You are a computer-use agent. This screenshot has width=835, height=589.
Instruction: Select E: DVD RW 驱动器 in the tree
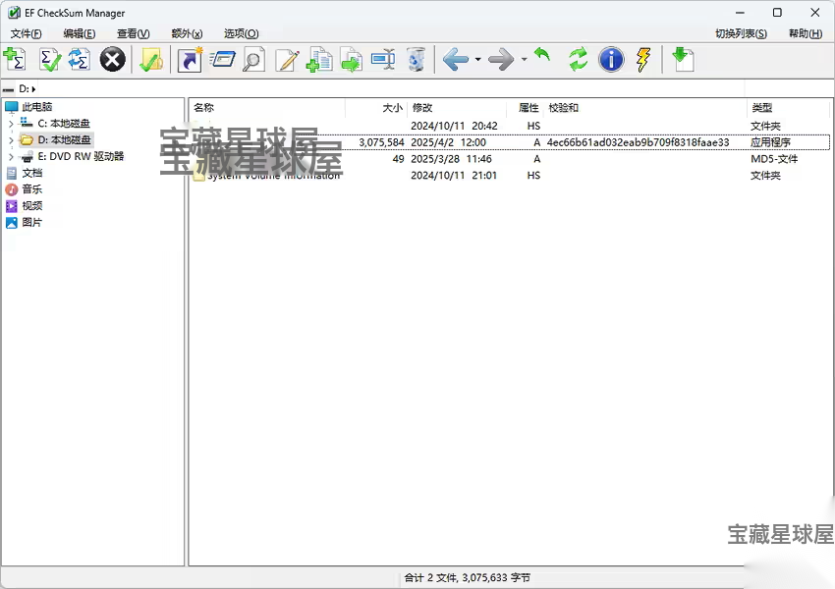click(x=81, y=156)
